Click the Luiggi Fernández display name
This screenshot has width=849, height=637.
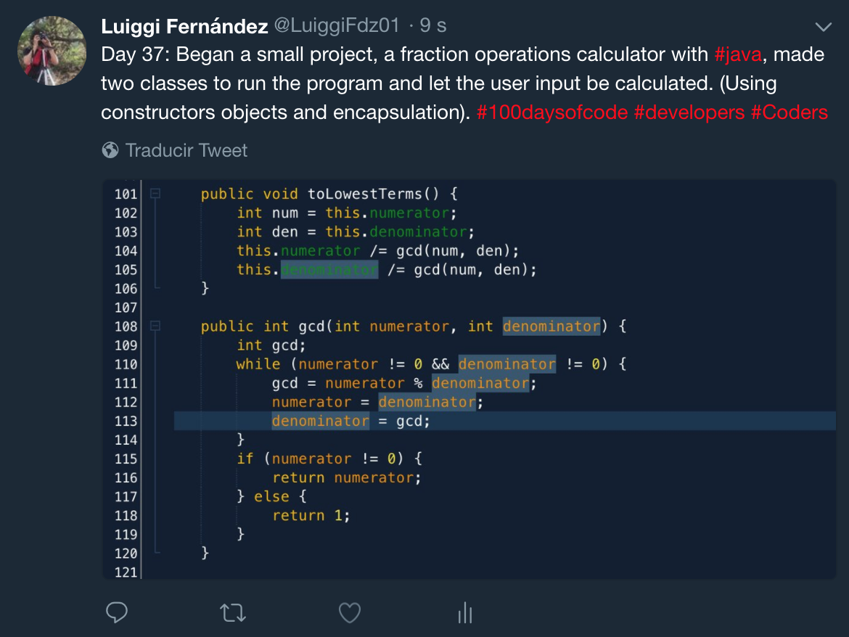(184, 25)
